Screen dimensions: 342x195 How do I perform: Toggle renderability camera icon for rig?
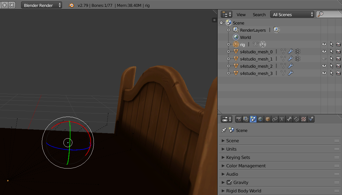click(339, 44)
